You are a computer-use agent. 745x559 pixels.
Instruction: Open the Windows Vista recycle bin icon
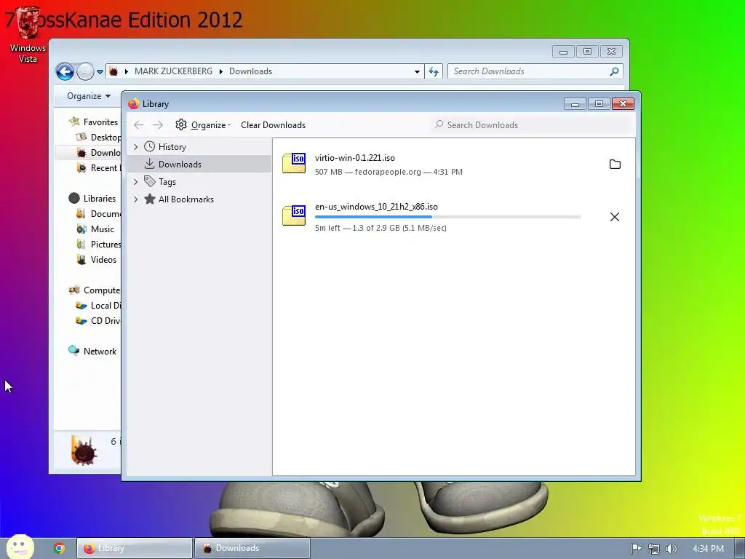click(28, 36)
